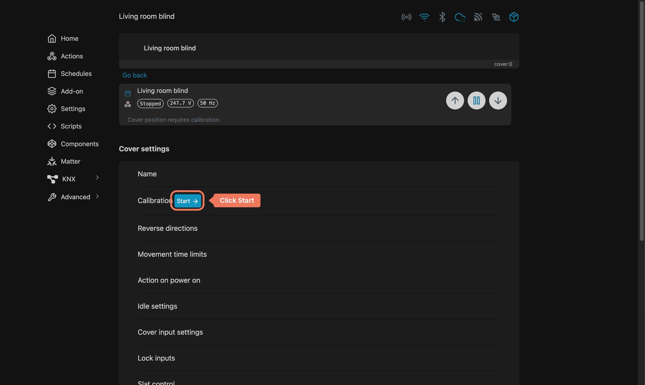
Task: Click the Cover settings heading
Action: pos(144,149)
